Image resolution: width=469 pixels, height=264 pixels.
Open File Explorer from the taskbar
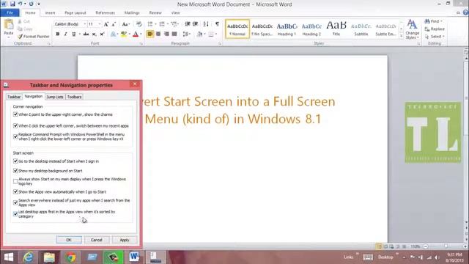pyautogui.click(x=49, y=257)
